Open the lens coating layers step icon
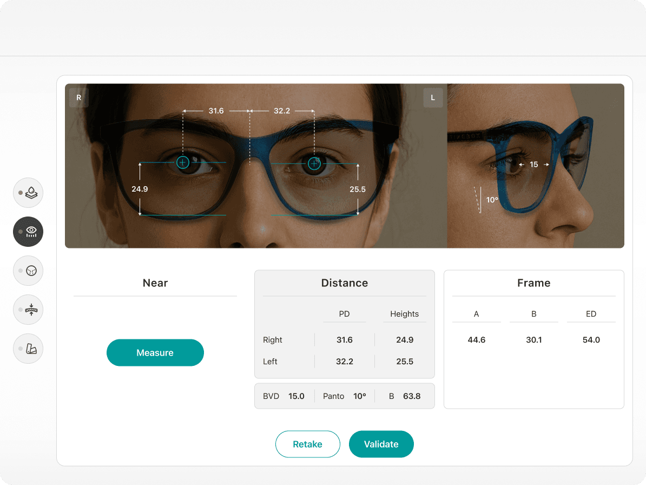This screenshot has height=485, width=646. (28, 193)
